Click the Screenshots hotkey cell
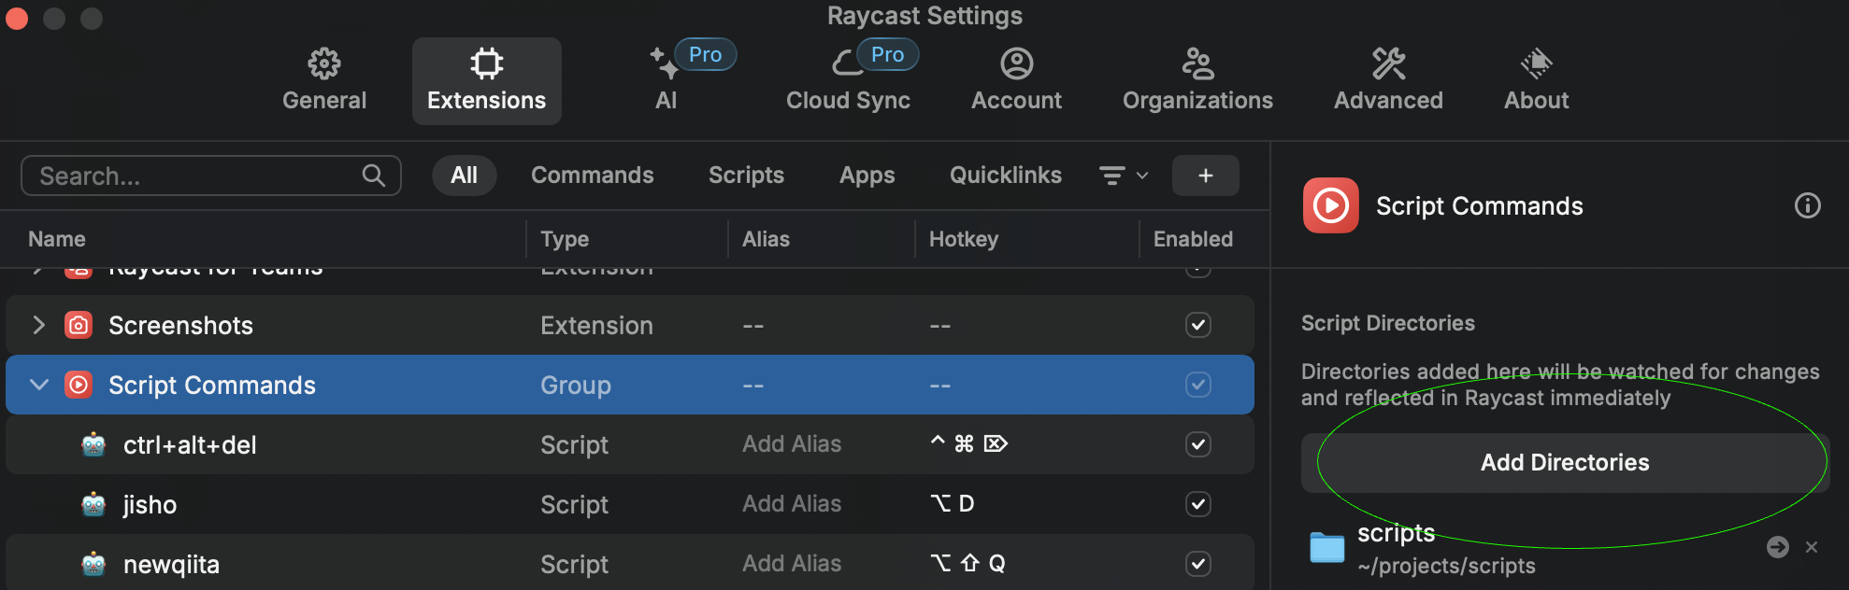 (x=940, y=326)
